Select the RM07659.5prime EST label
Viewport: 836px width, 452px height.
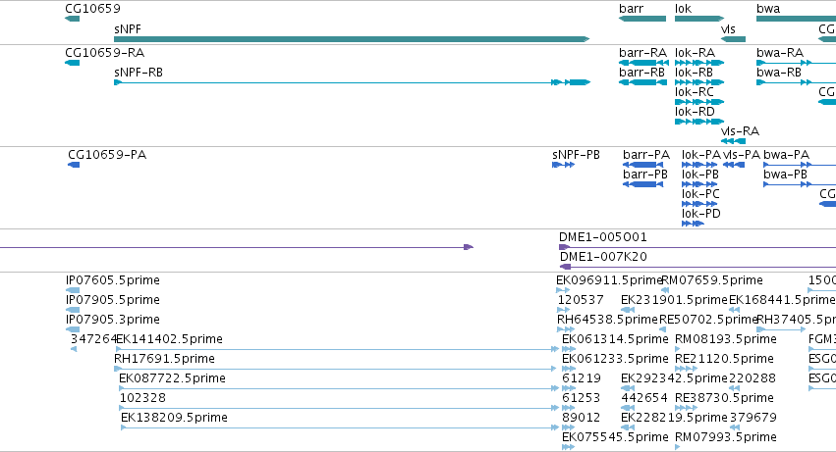click(x=712, y=280)
